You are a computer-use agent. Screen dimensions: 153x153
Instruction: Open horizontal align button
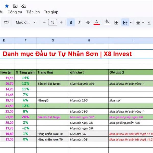click(138, 22)
